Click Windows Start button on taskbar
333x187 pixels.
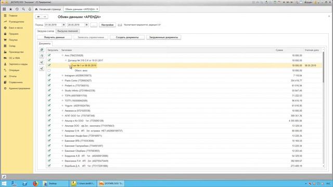pos(4,183)
